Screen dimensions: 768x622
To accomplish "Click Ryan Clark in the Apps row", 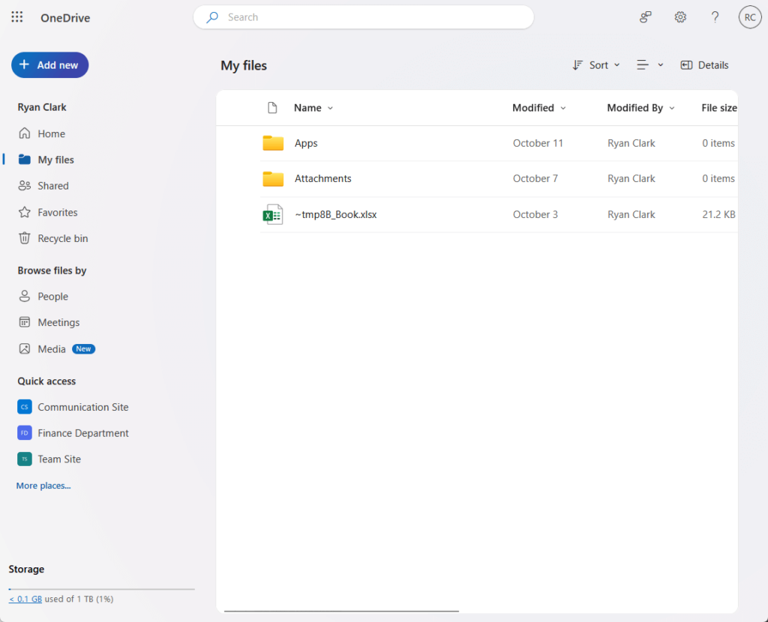I will click(631, 143).
